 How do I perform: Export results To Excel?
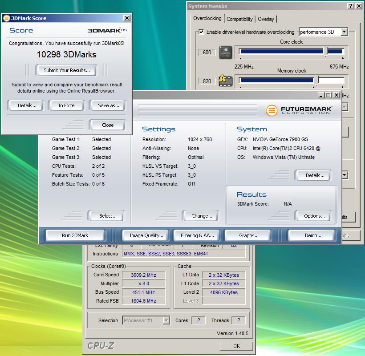67,105
